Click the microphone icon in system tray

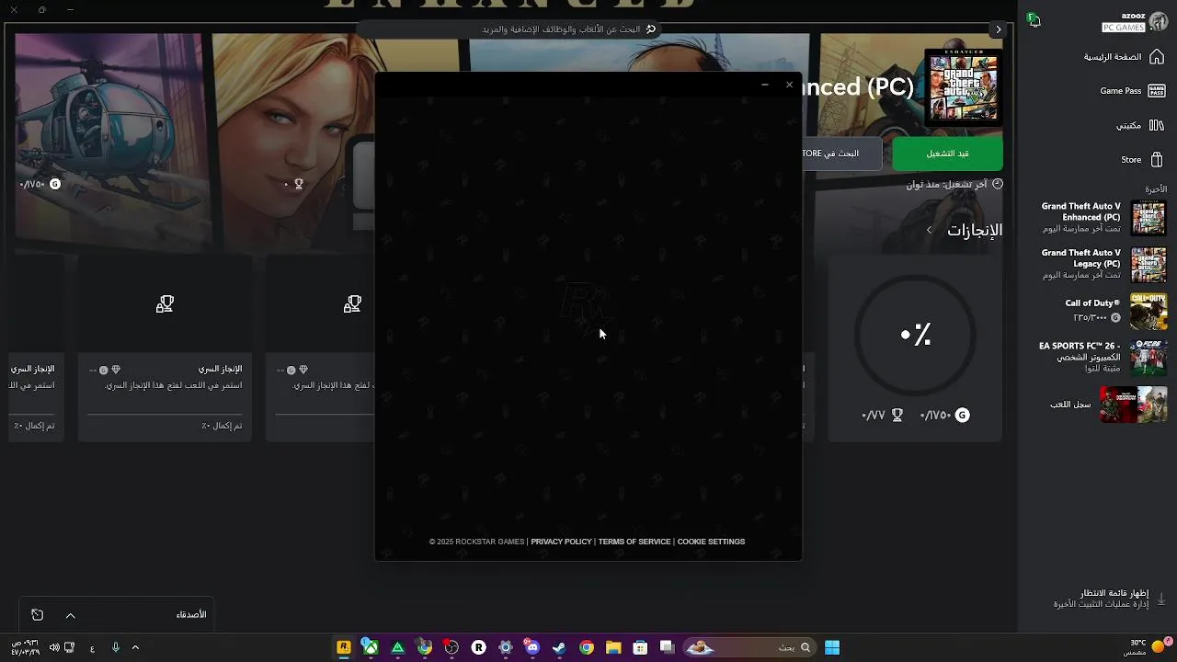(115, 647)
